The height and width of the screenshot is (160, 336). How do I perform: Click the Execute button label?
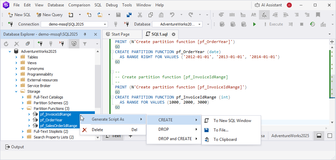276,24
